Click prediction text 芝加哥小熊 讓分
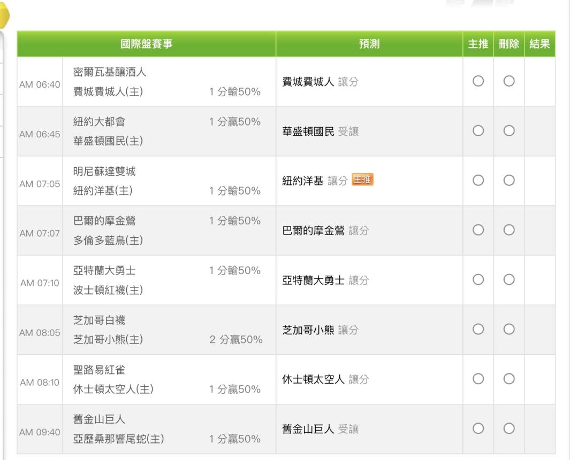 (x=321, y=330)
